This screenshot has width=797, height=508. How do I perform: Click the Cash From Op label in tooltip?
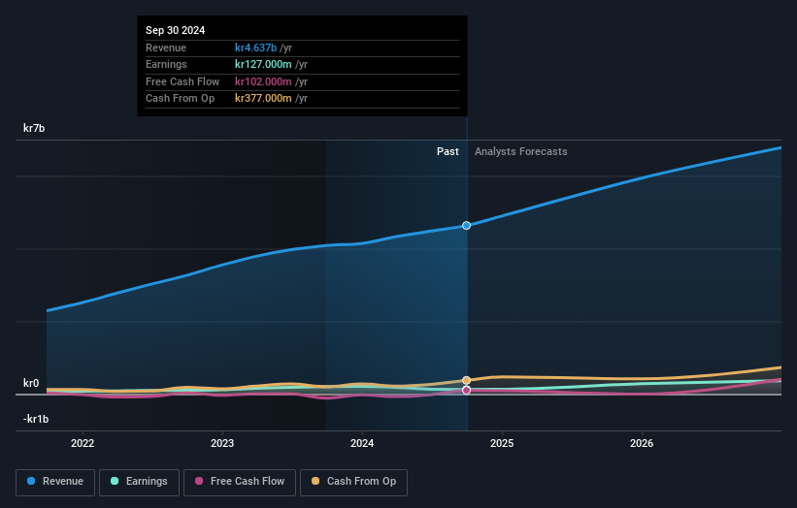point(180,99)
